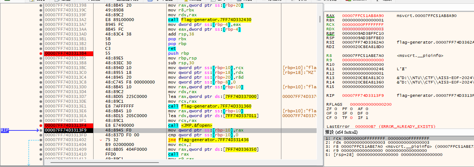Select the RSP register value 0000009AD3BFFBE0

click(363, 38)
